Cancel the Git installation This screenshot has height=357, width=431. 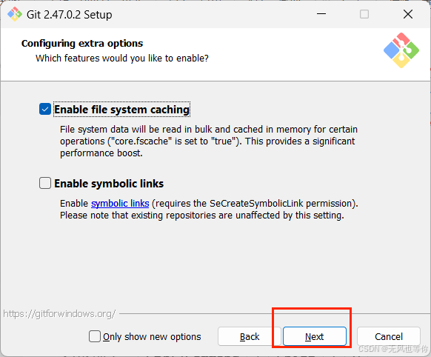(x=389, y=336)
